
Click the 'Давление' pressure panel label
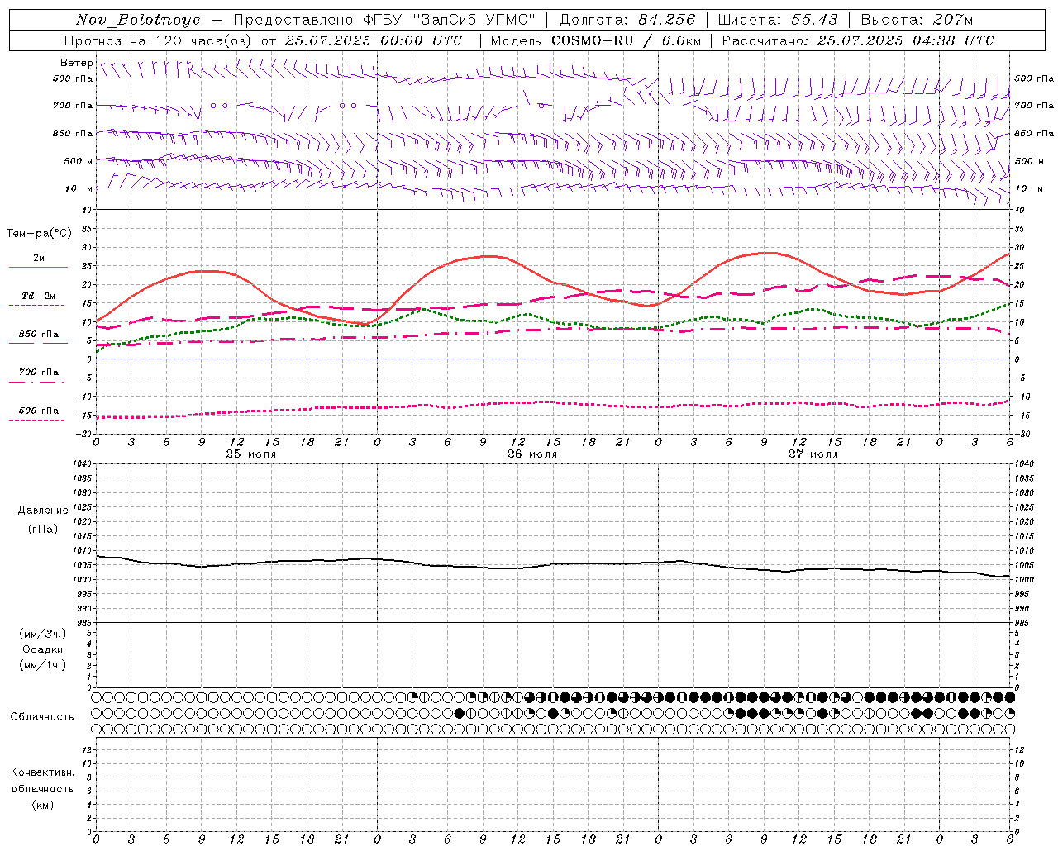coord(43,511)
